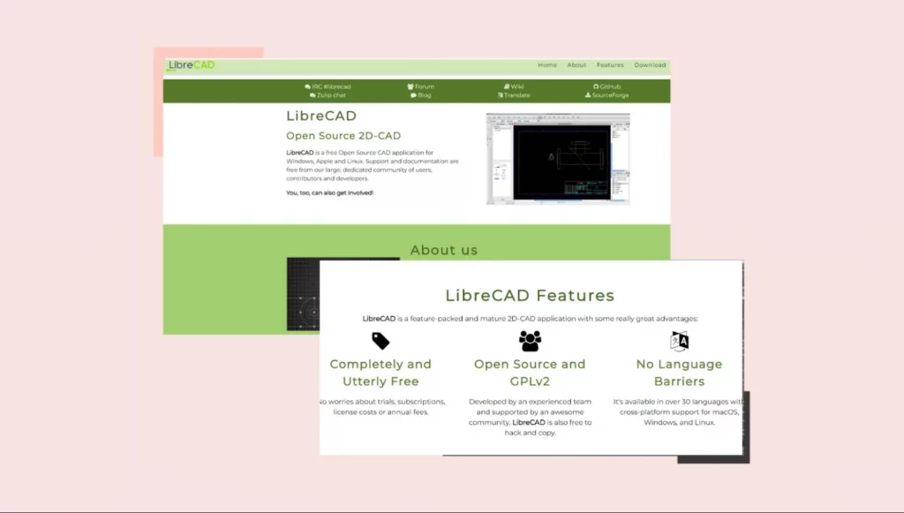This screenshot has width=904, height=513.
Task: Click the LibreCAD application screenshot thumbnail
Action: [x=558, y=159]
